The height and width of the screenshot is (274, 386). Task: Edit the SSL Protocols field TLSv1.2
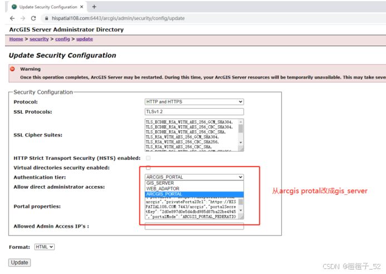click(194, 111)
